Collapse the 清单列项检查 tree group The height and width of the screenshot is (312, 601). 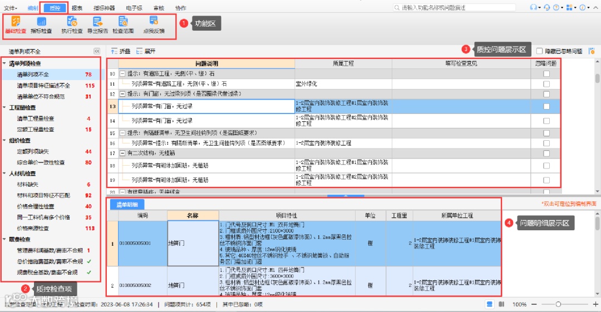click(4, 63)
